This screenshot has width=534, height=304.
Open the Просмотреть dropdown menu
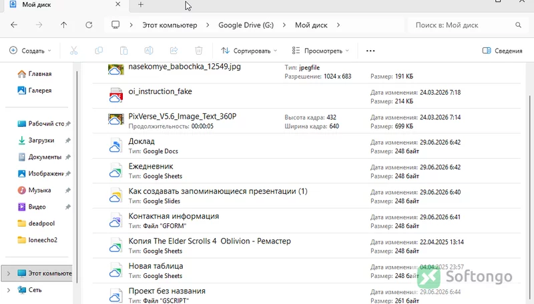click(320, 51)
